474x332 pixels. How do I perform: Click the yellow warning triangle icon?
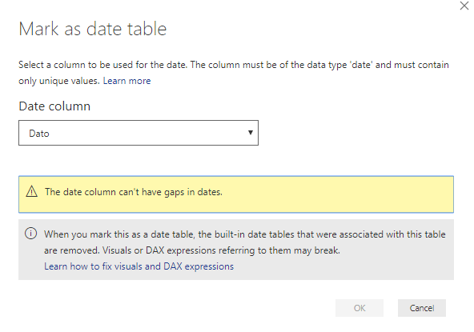pyautogui.click(x=31, y=191)
